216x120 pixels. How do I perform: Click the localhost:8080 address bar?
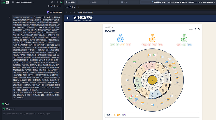(x=146, y=12)
